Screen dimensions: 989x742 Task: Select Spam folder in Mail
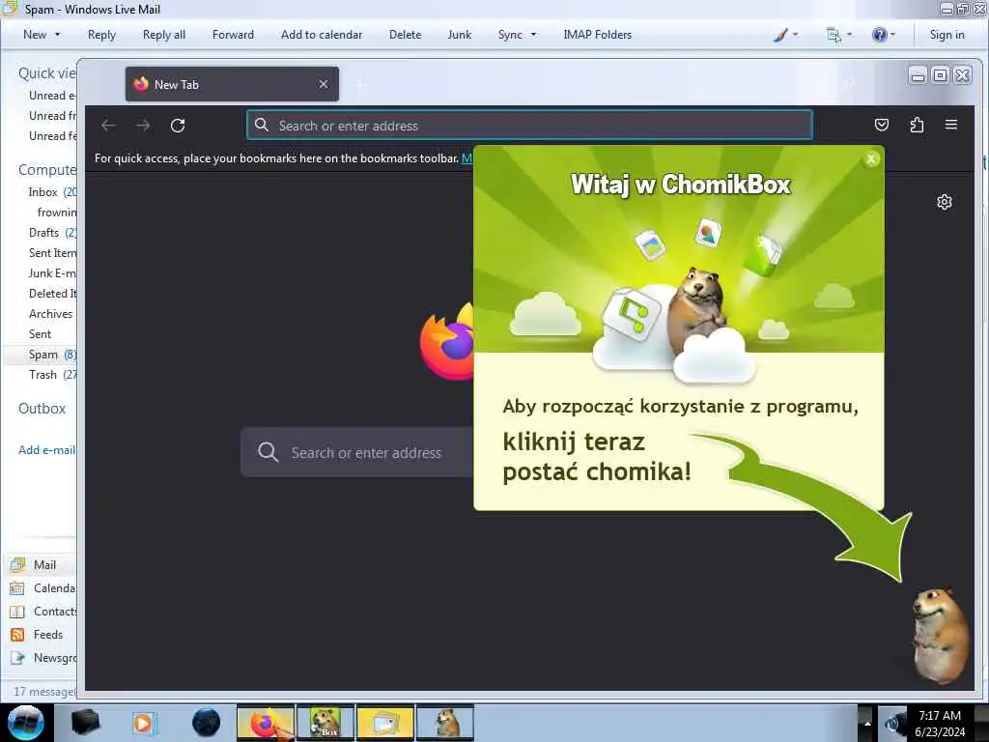42,355
